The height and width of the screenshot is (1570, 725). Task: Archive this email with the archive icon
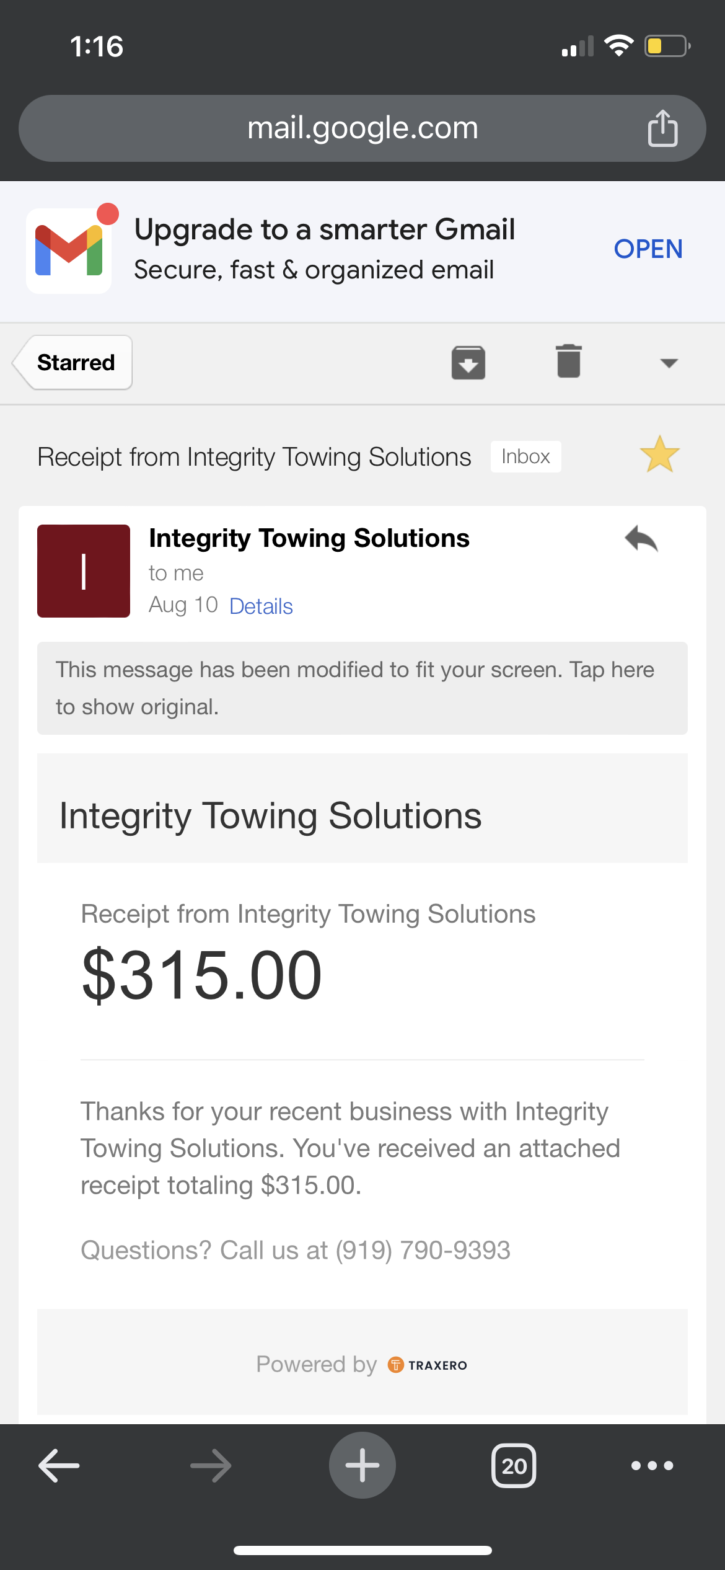tap(468, 363)
